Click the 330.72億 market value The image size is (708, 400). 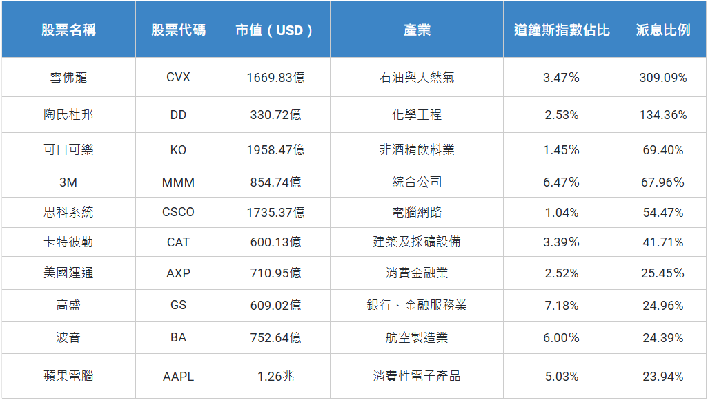(x=275, y=115)
